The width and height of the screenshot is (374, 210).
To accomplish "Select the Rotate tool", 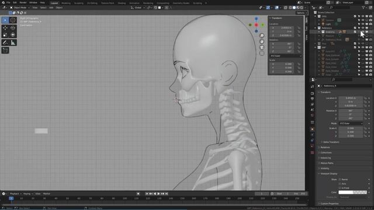I will [13, 27].
